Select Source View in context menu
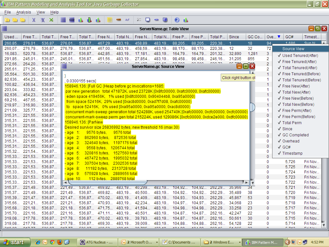 [300, 49]
